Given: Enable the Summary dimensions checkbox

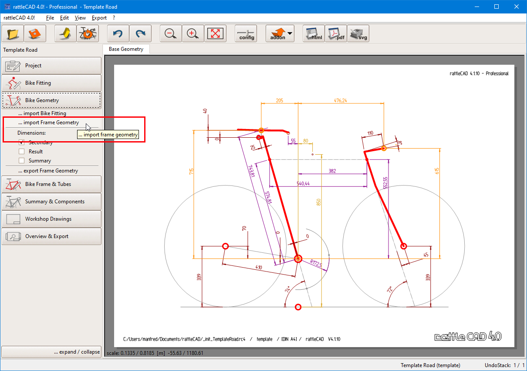Looking at the screenshot, I should [x=22, y=161].
